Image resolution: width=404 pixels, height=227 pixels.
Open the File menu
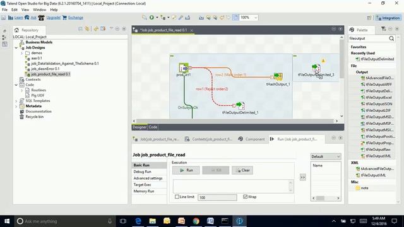pos(4,10)
